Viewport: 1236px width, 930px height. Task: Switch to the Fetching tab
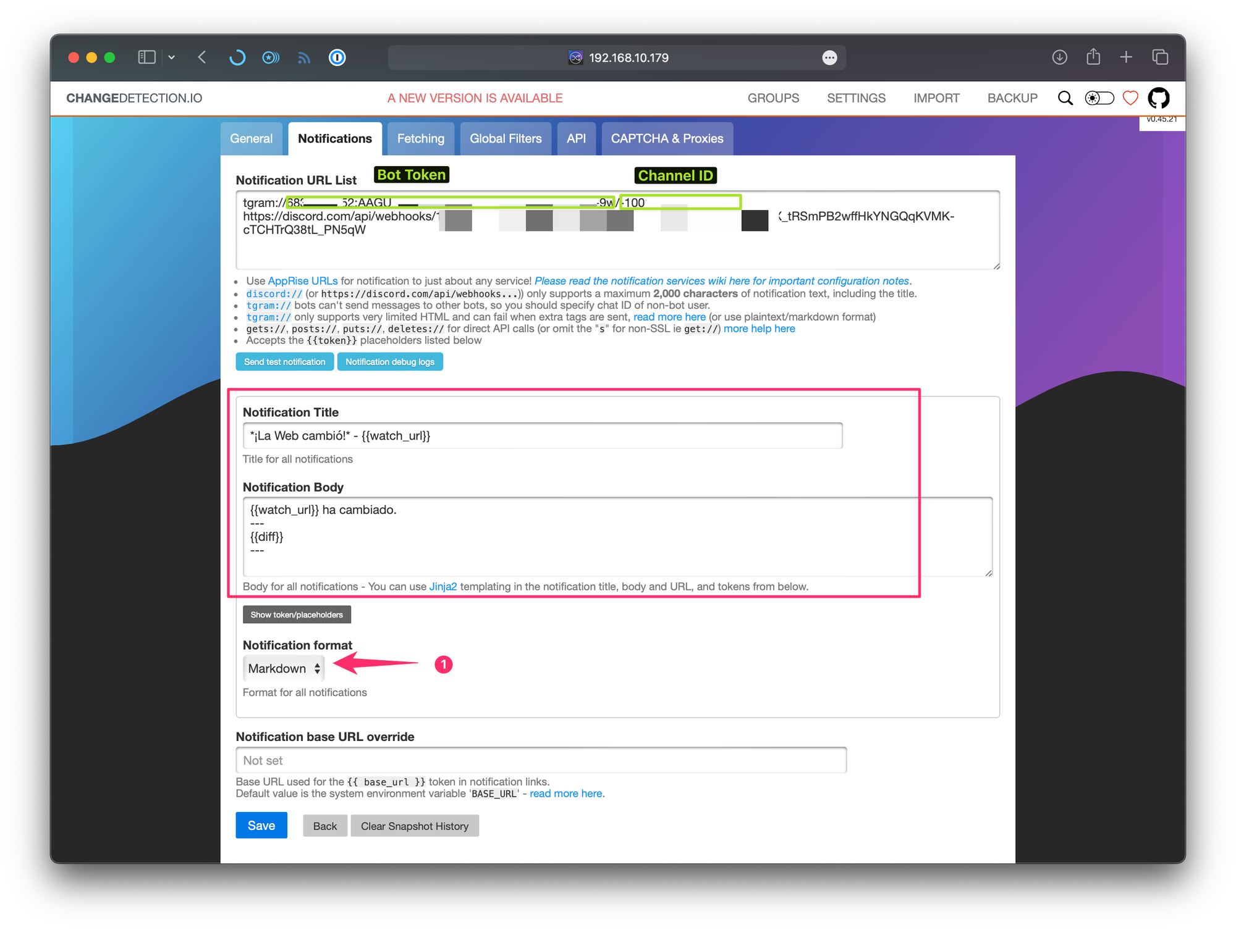(421, 138)
